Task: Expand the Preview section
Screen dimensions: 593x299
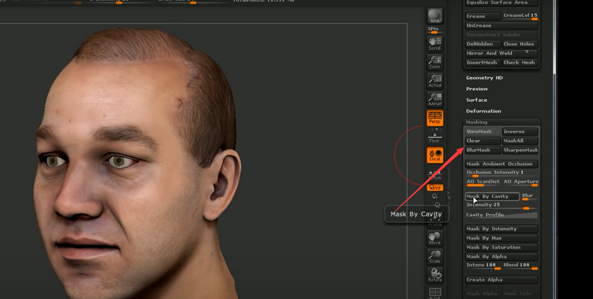Action: pyautogui.click(x=477, y=89)
